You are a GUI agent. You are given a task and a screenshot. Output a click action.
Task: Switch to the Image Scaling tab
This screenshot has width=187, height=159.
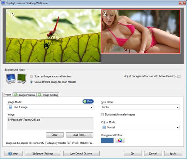48,95
